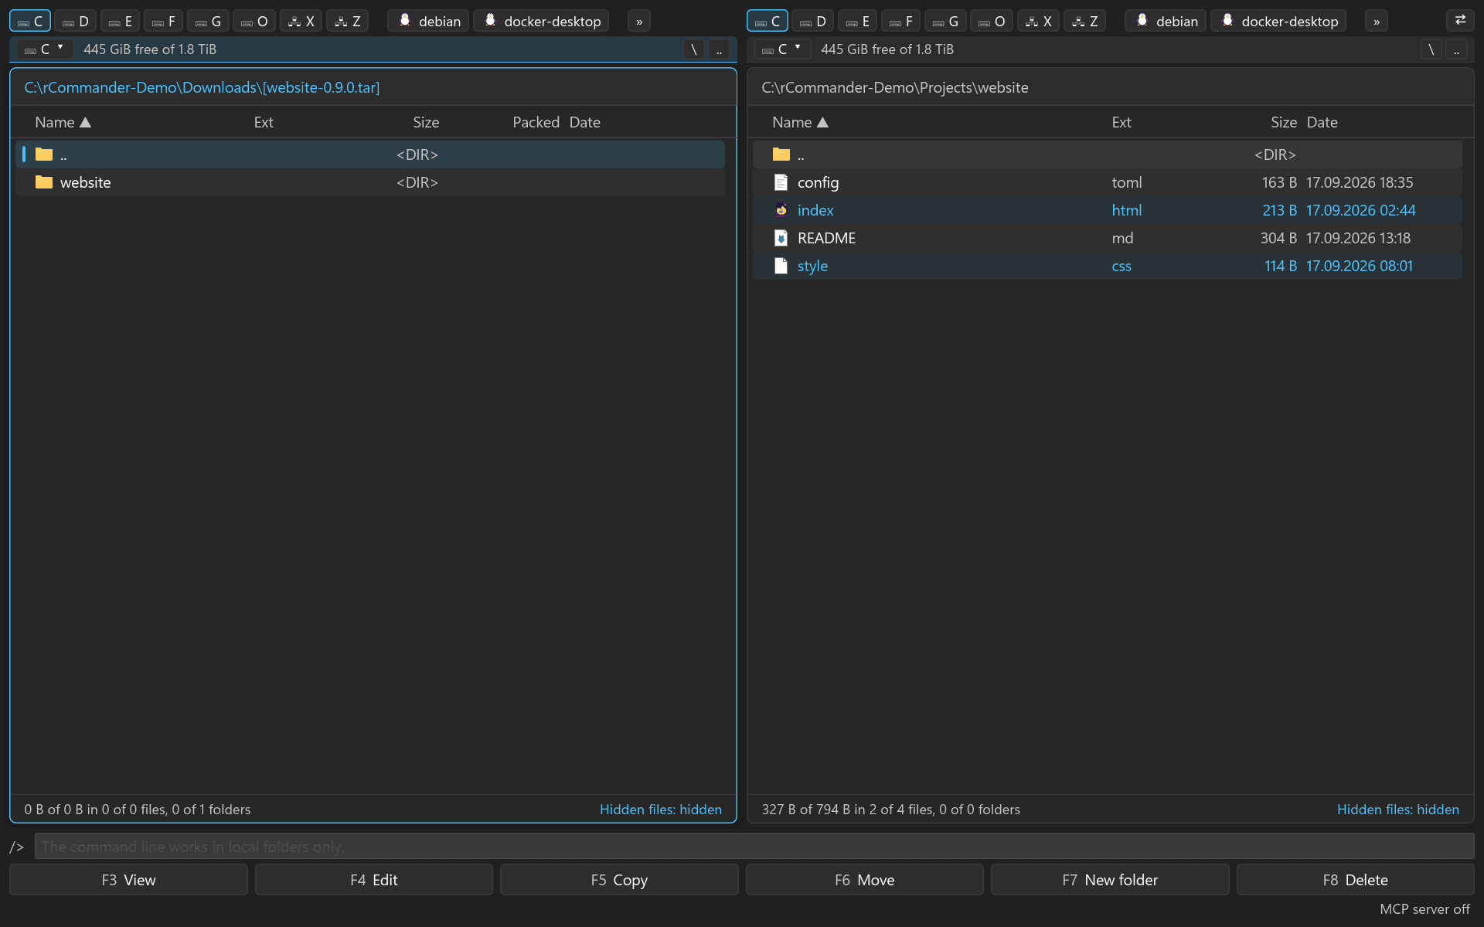Click the F8 Delete button
Viewport: 1484px width, 927px height.
(1356, 880)
